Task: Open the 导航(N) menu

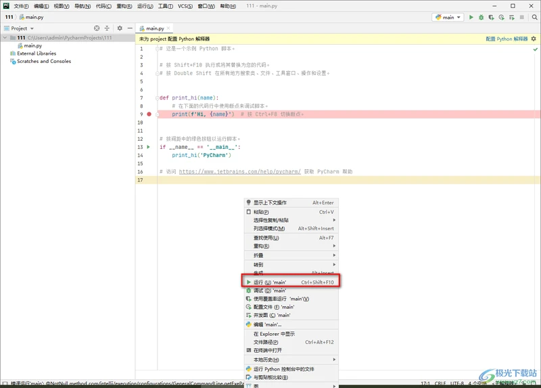Action: pyautogui.click(x=83, y=6)
